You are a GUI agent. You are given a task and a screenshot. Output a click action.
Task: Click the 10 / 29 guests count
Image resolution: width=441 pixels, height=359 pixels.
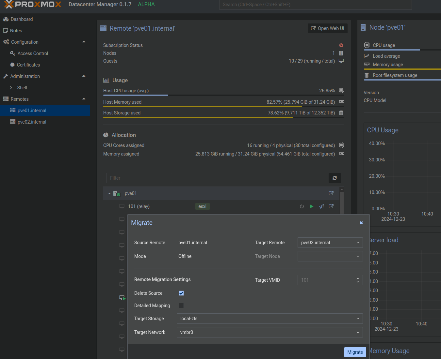pyautogui.click(x=312, y=61)
